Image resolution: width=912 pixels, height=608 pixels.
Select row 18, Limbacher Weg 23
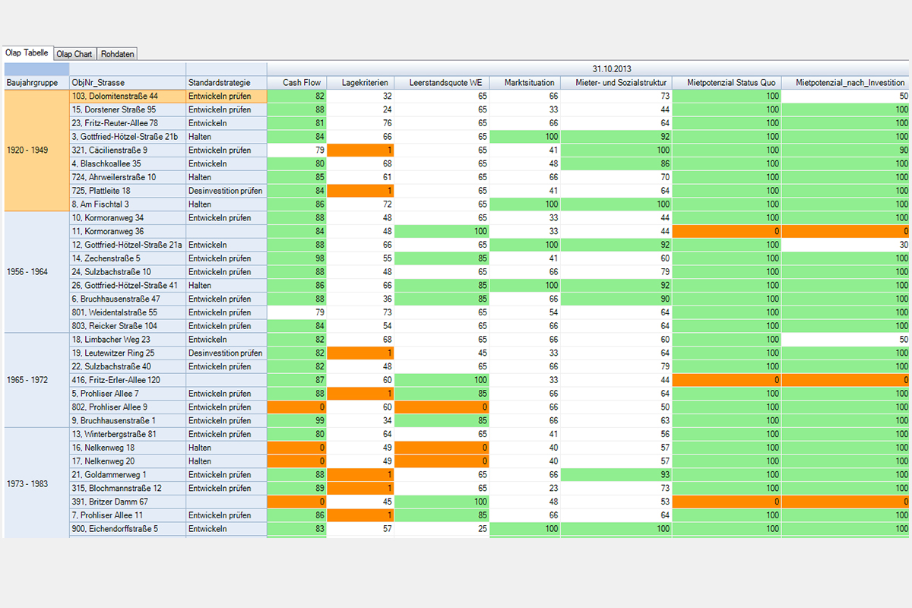(128, 340)
